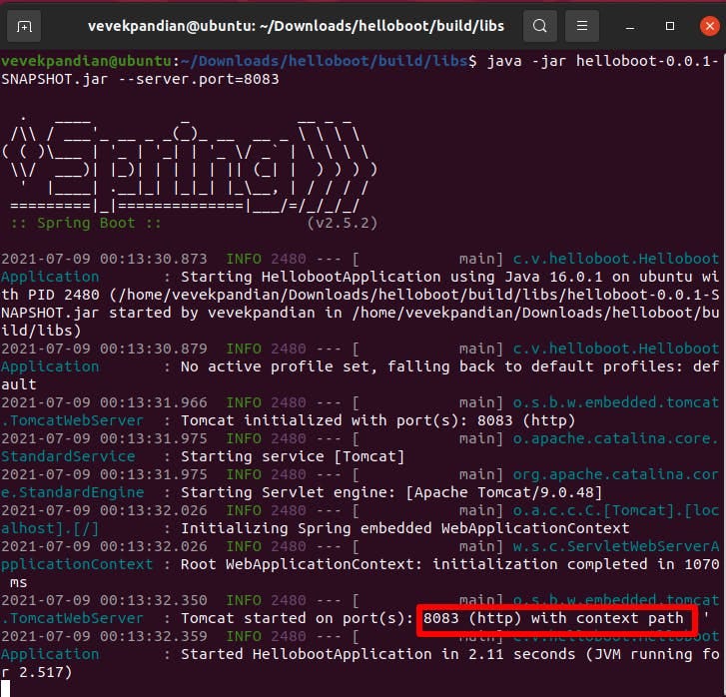Screen dimensions: 726x697
Task: Click the version text (v2.5.2)
Action: 343,224
